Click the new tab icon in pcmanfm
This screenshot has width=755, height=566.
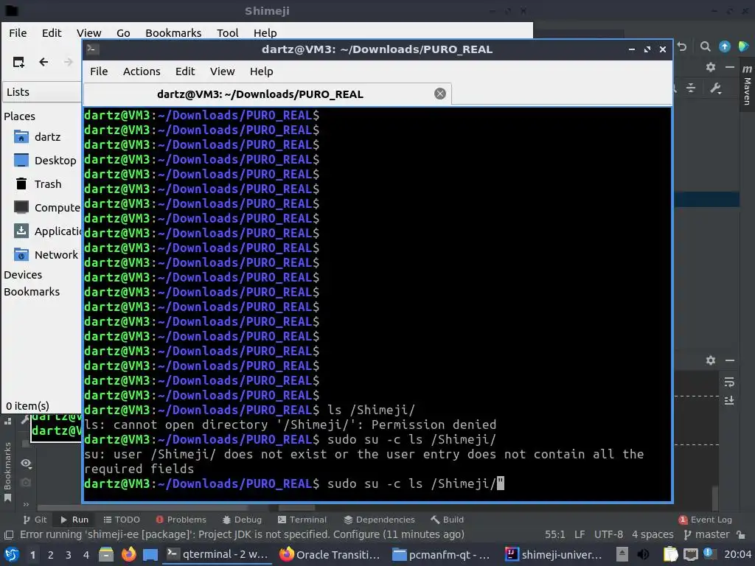[18, 62]
